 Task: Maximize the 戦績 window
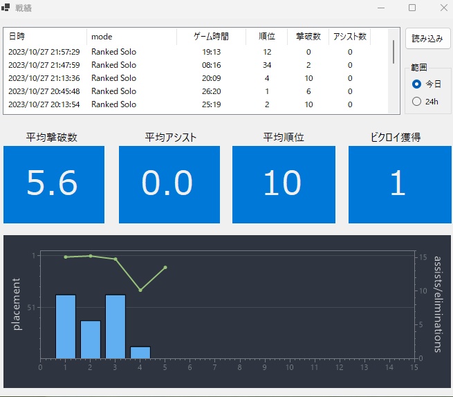click(412, 8)
